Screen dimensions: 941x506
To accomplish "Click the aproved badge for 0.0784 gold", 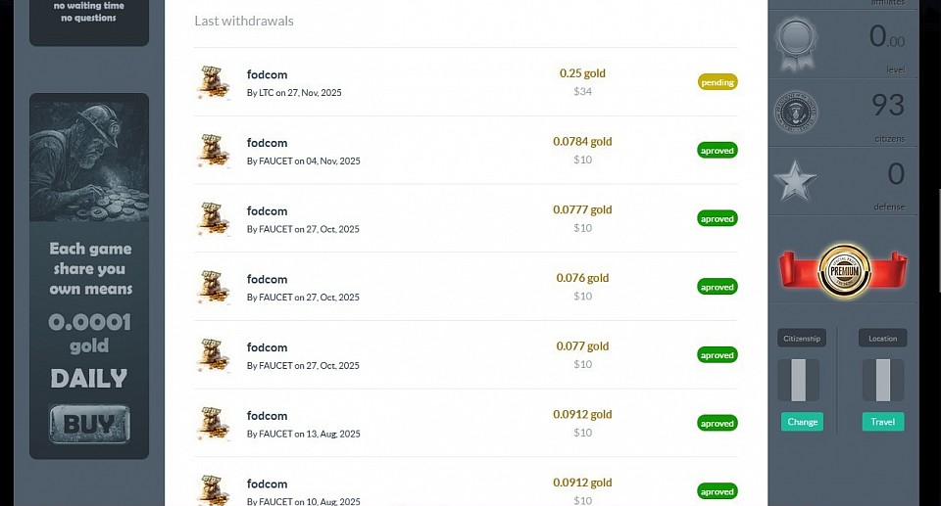I will coord(718,151).
